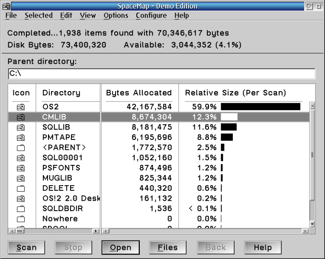The image size is (325, 259).
Task: Click the Open button
Action: (x=120, y=247)
